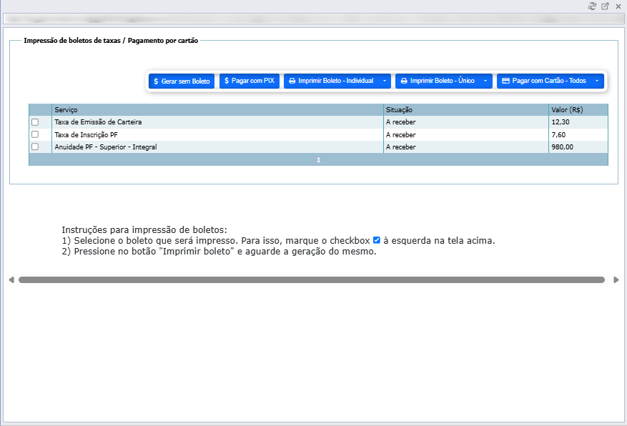Open Pagar com Cartão - Todos dropdown arrow
Image resolution: width=627 pixels, height=426 pixels.
point(597,81)
